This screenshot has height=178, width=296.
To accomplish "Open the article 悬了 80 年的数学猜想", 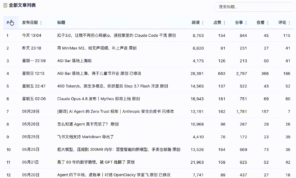I will tap(96, 162).
